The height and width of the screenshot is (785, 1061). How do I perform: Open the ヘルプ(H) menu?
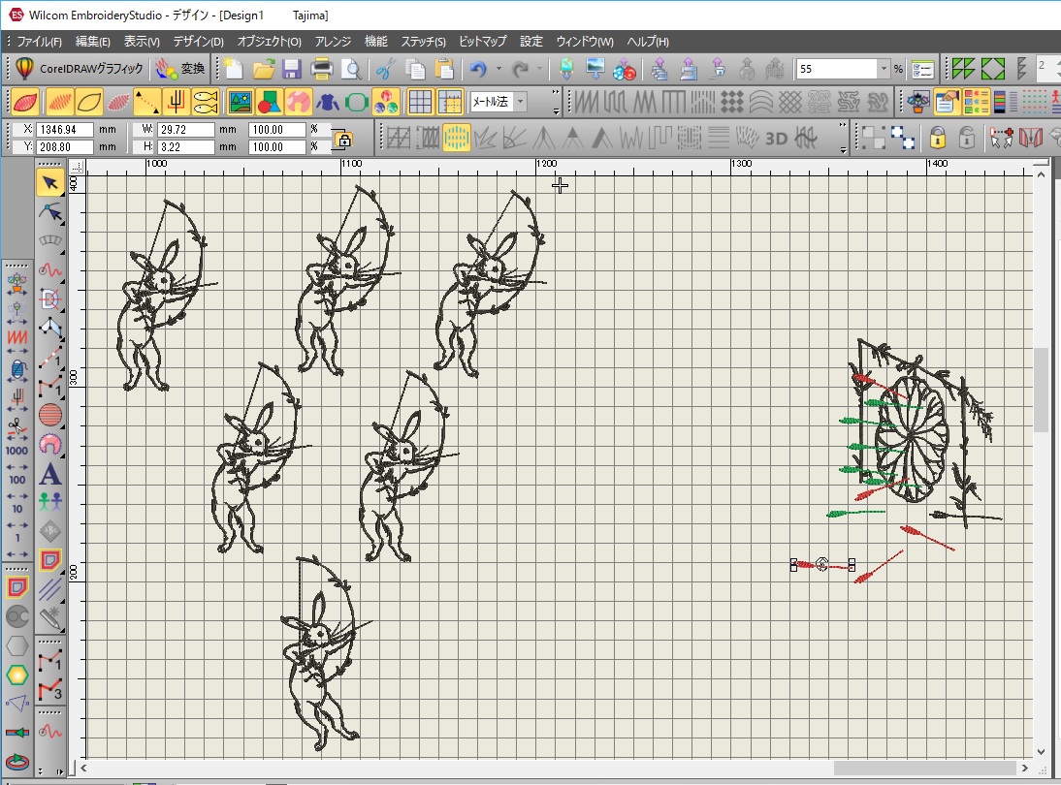[648, 42]
